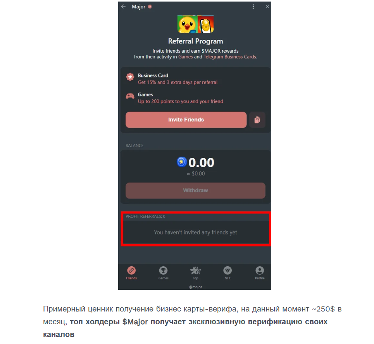This screenshot has height=344, width=374.
Task: Click the @major handle at bottom
Action: [x=195, y=287]
